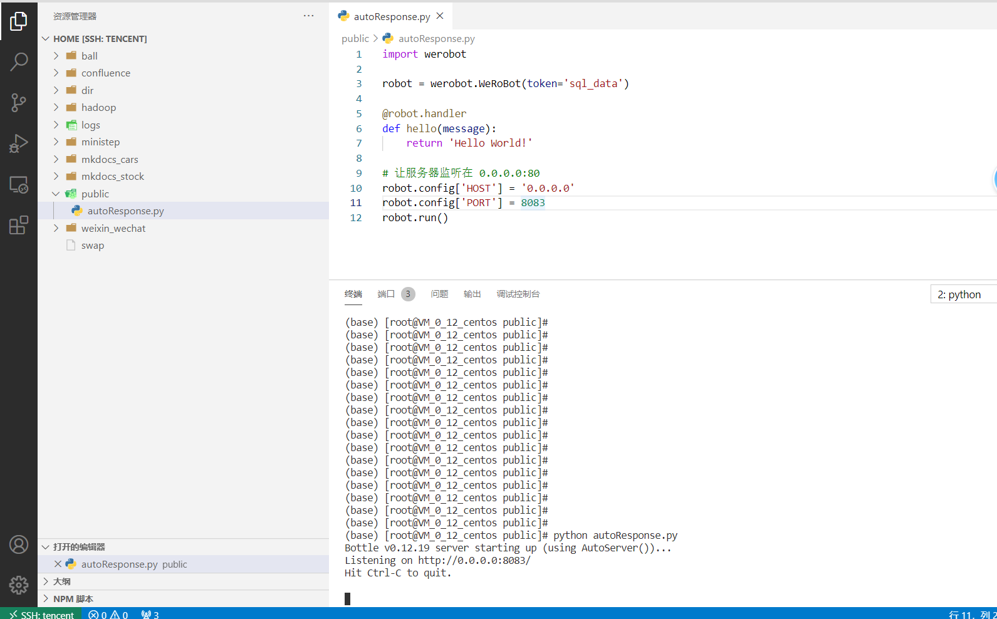
Task: Click the 'Hello World!' string in code
Action: 491,143
